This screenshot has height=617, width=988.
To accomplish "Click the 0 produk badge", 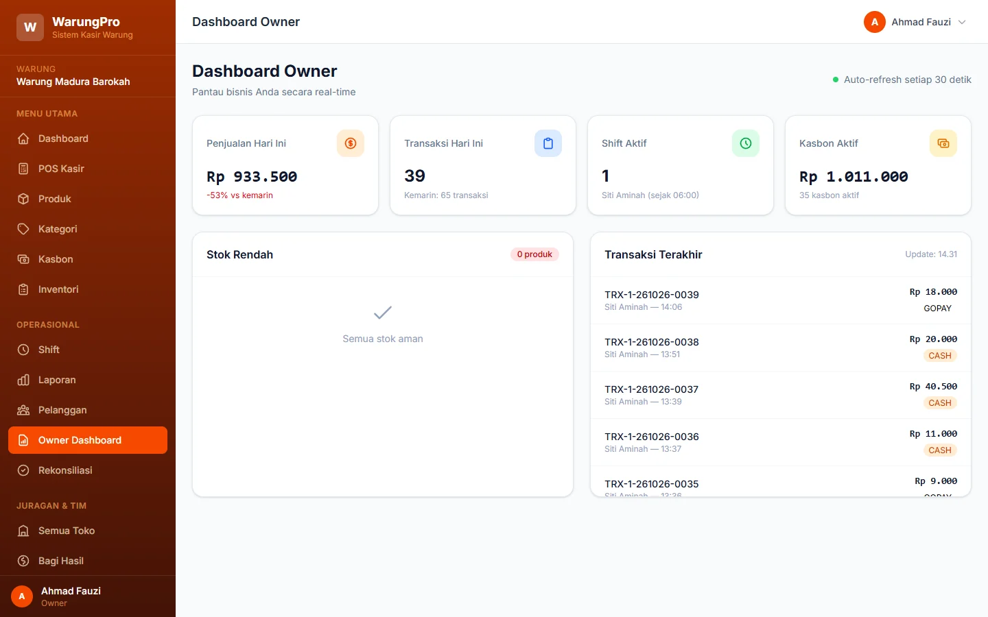I will (x=534, y=254).
